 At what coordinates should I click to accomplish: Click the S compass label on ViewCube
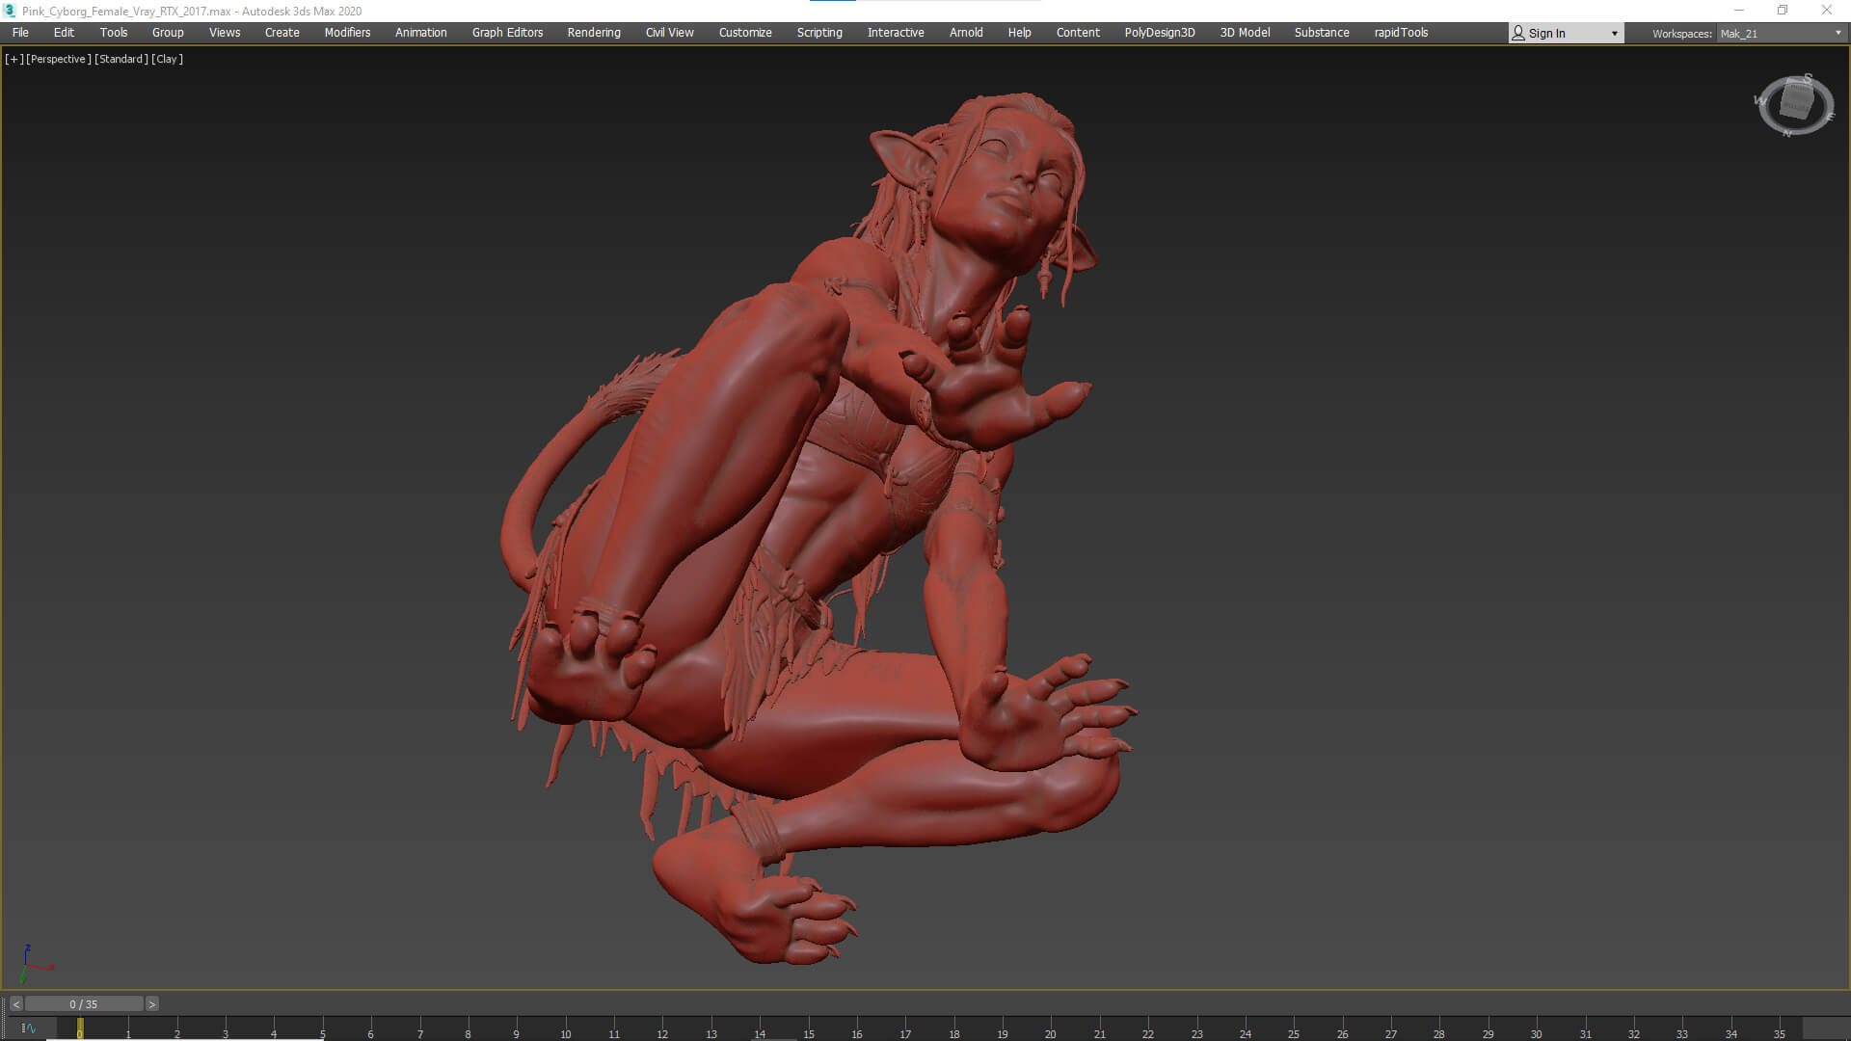tap(1808, 78)
